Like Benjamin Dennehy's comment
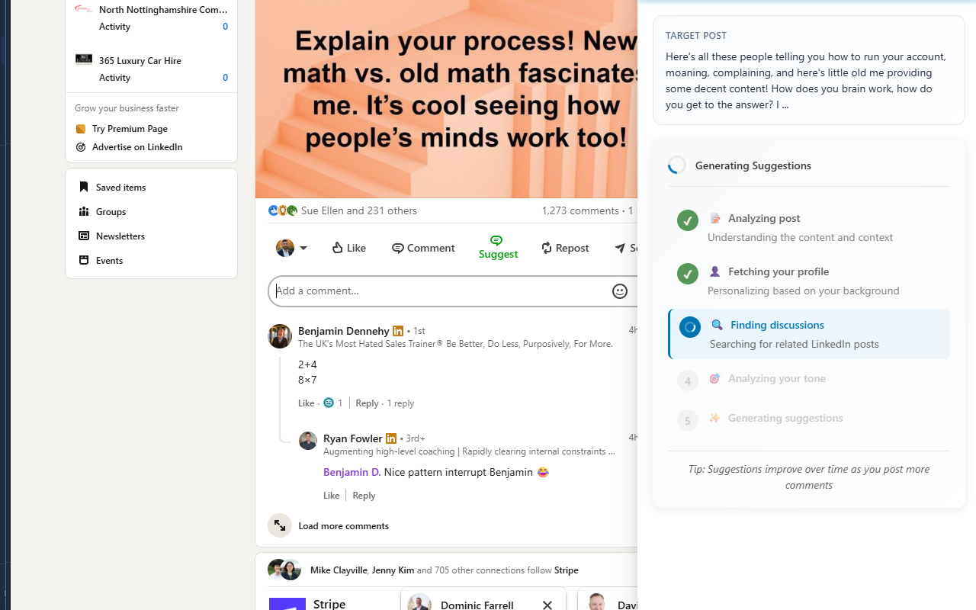 (306, 403)
